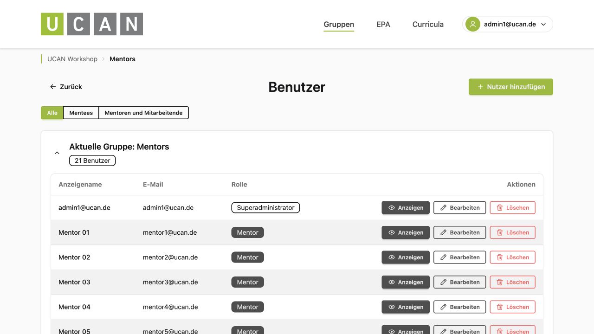Image resolution: width=594 pixels, height=334 pixels.
Task: Click the E-Mail column header
Action: [x=153, y=184]
